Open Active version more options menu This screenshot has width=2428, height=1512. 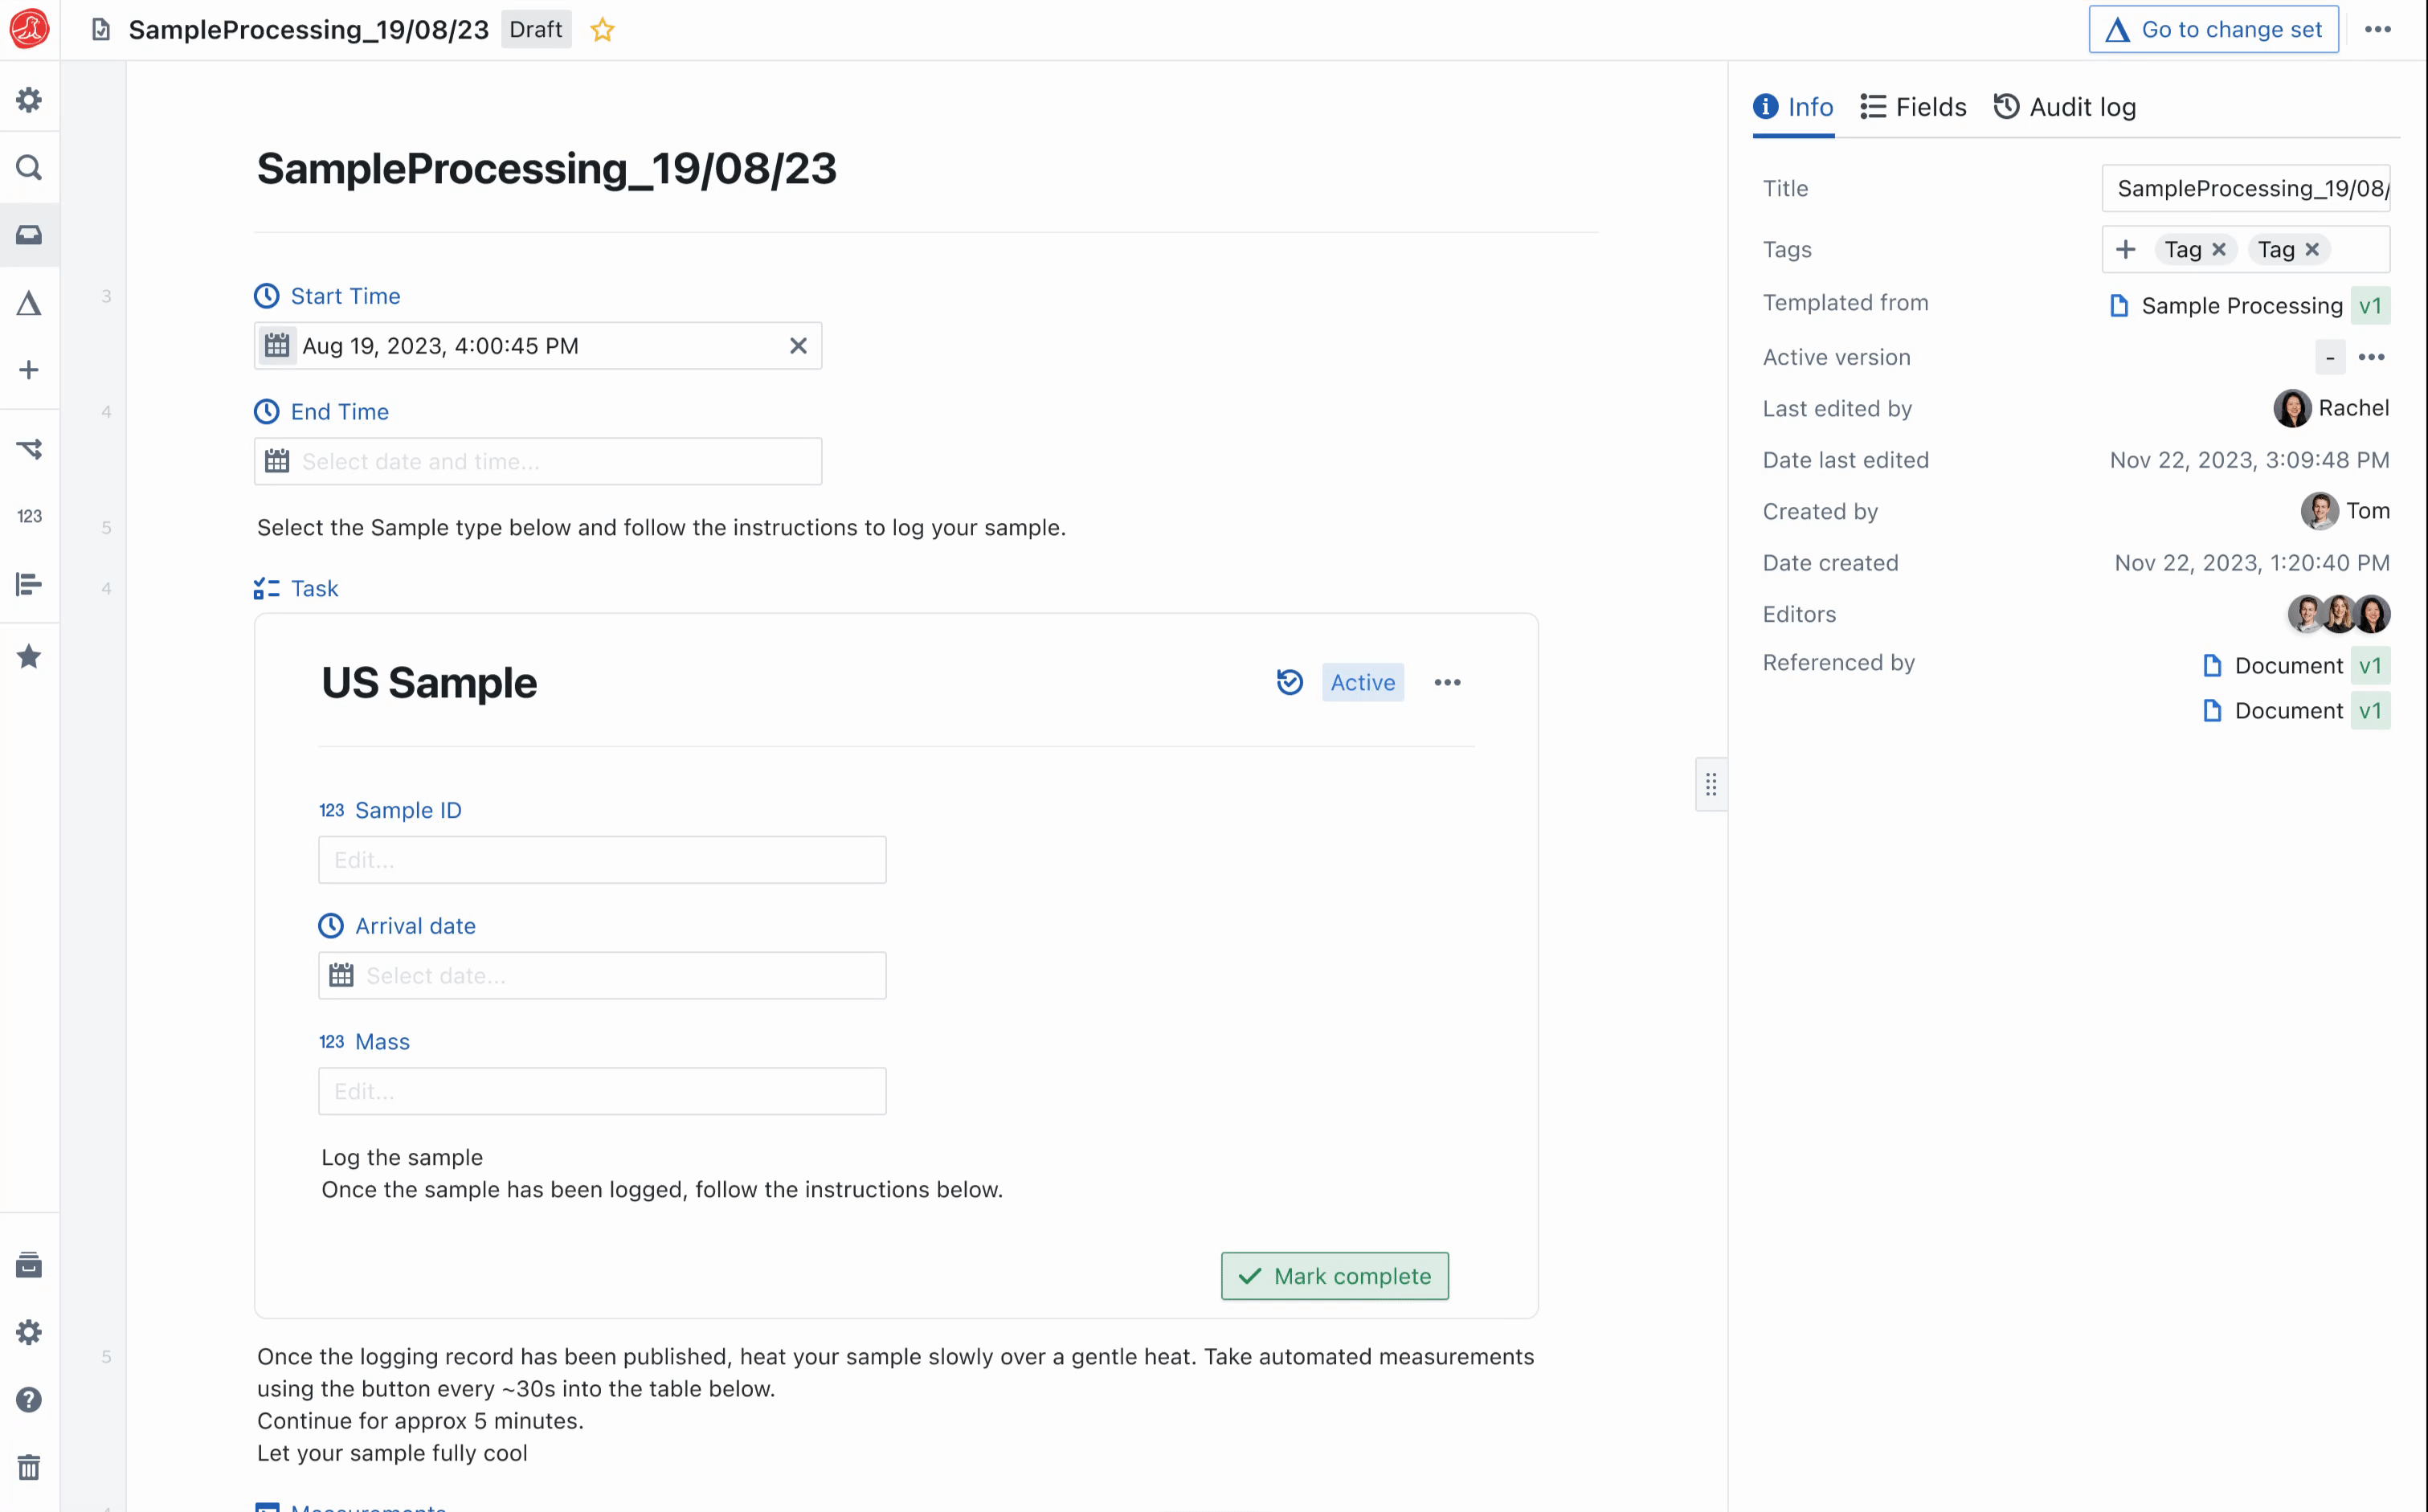[x=2371, y=357]
